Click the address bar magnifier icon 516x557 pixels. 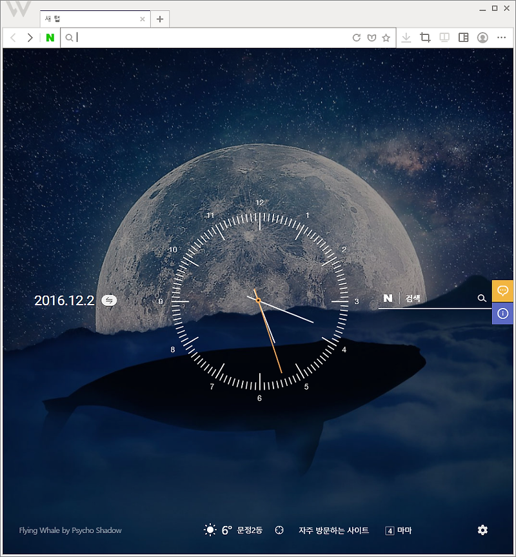69,37
